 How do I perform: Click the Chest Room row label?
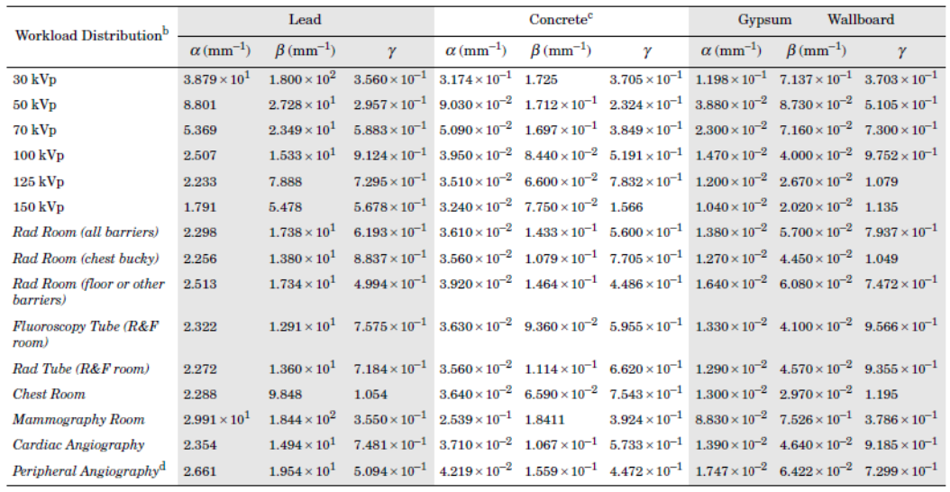tap(49, 394)
